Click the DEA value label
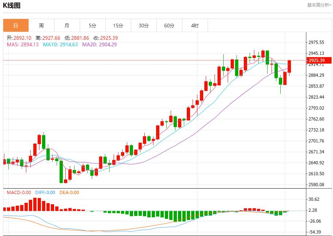Screen dimensions: 333x236 tap(69, 192)
